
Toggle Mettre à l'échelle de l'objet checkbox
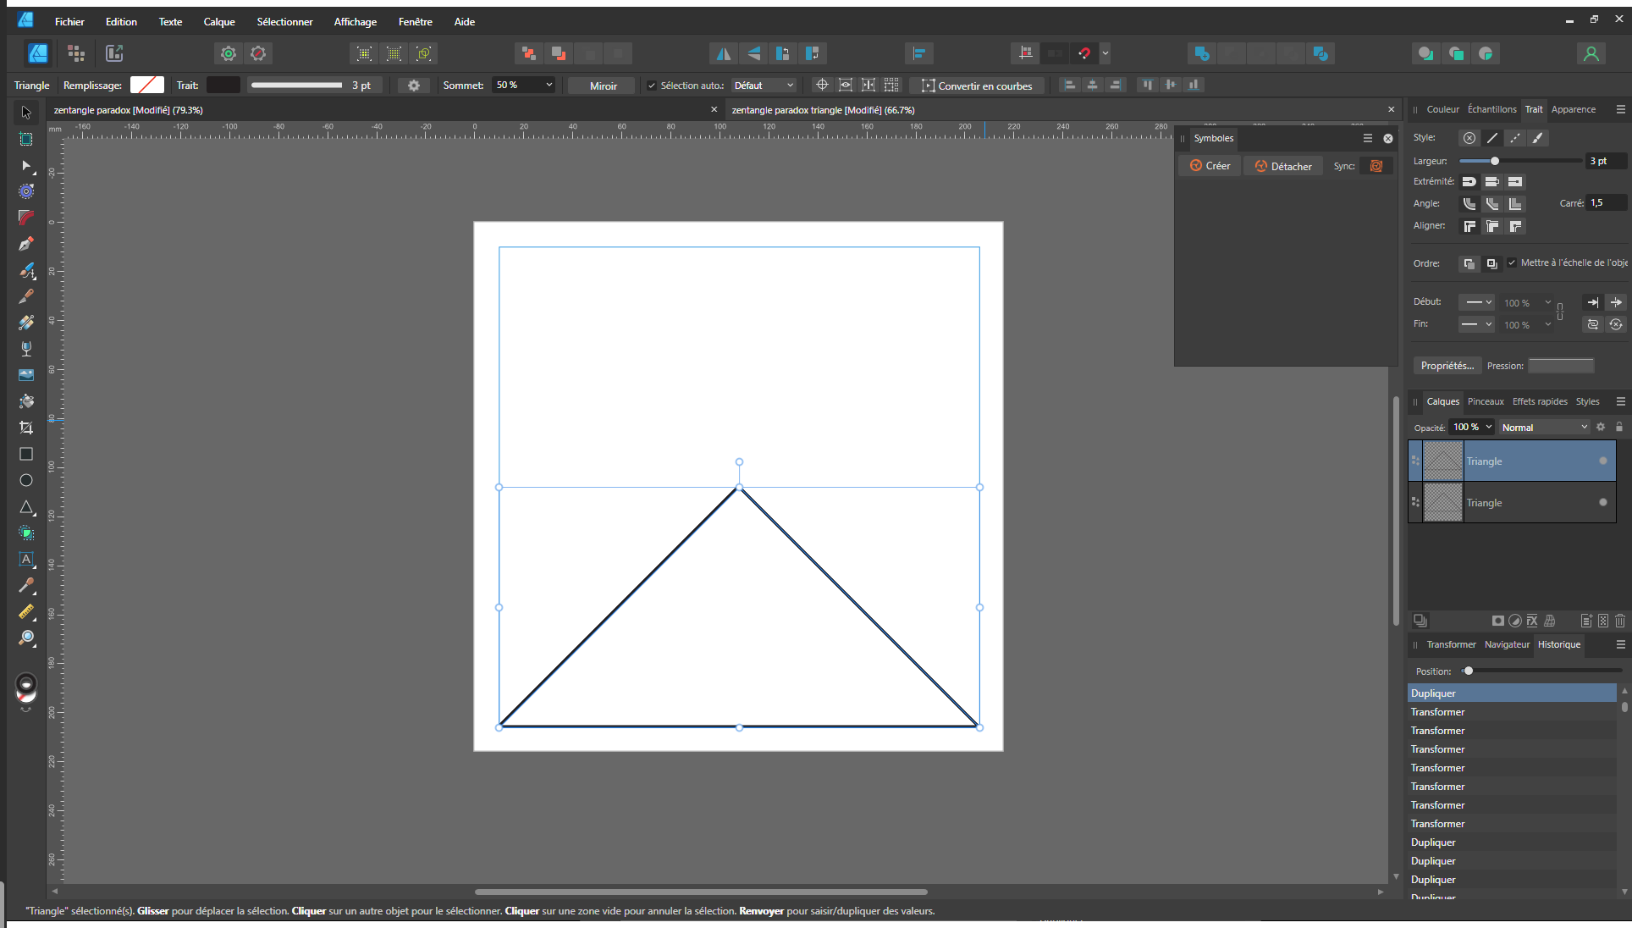click(x=1512, y=262)
